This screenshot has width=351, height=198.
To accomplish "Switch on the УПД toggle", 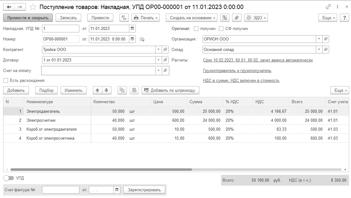I will pos(9,178).
